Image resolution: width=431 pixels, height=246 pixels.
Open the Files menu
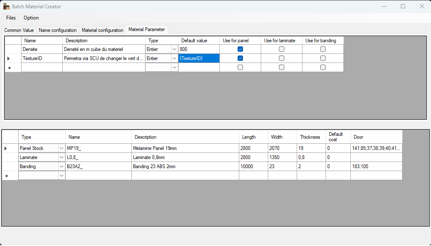11,18
